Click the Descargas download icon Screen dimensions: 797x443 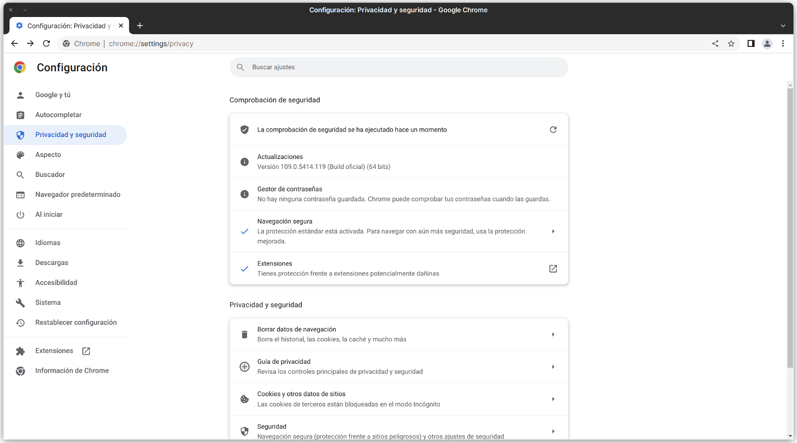20,263
